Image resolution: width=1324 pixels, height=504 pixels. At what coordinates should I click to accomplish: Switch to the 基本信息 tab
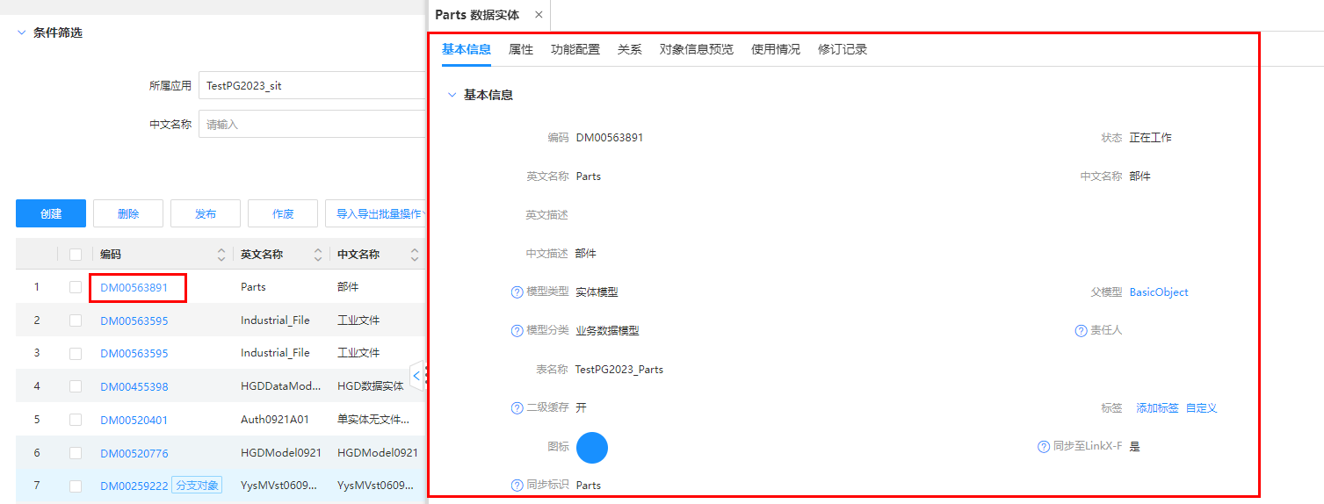[467, 49]
